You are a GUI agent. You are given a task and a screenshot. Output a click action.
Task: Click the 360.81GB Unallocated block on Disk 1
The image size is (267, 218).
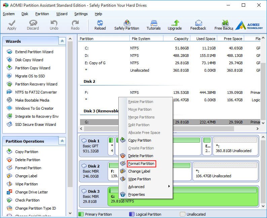tap(235, 146)
